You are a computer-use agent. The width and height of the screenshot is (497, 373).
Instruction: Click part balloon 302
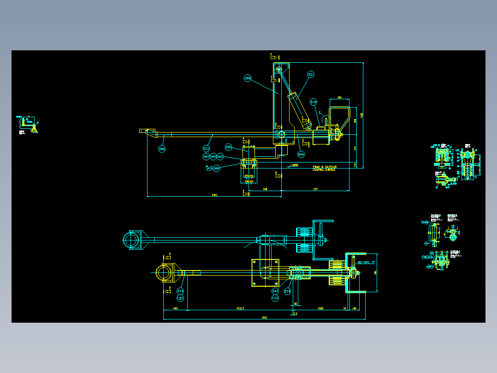tap(229, 147)
